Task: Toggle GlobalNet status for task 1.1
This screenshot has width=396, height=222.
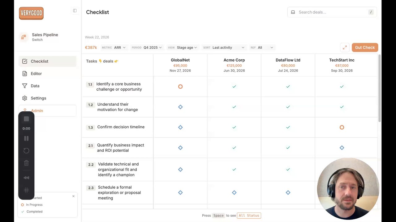Action: point(180,87)
